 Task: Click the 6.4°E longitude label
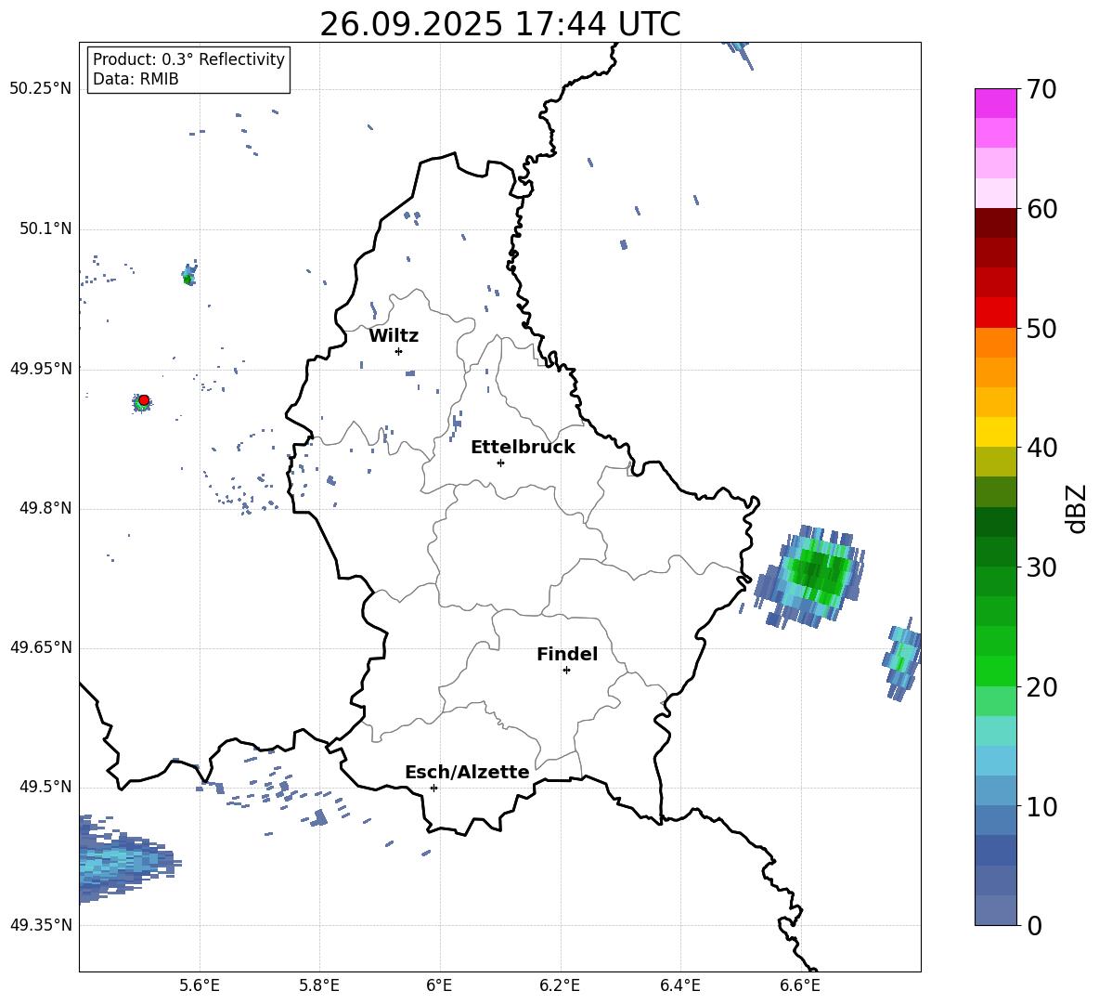tap(679, 985)
